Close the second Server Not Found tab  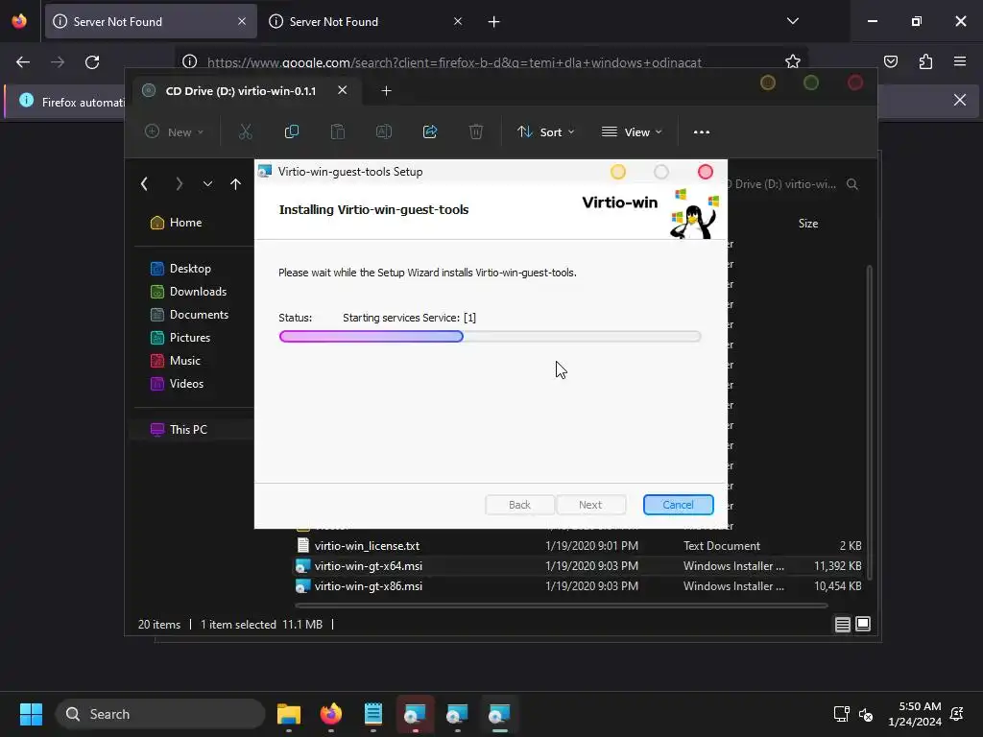click(x=458, y=21)
